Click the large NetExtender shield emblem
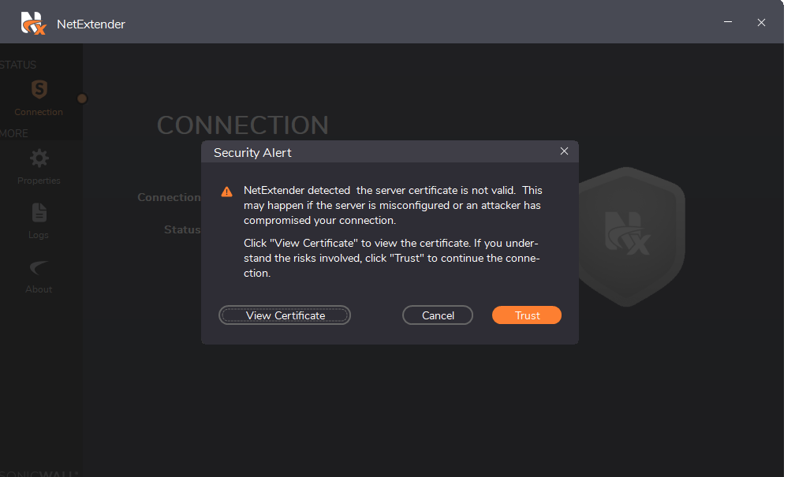 tap(632, 237)
